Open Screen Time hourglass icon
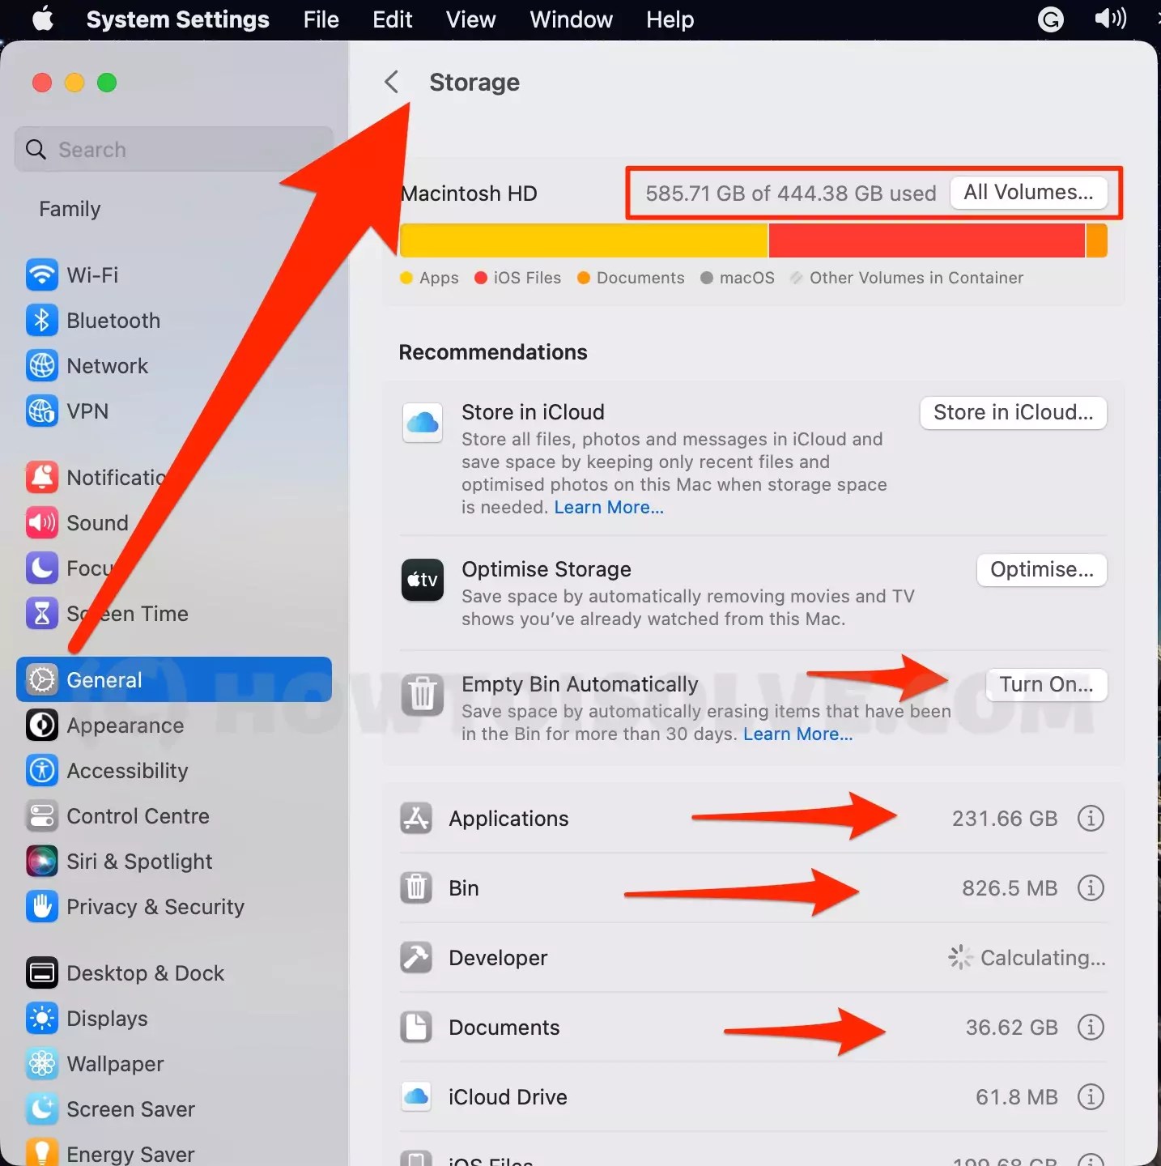1161x1166 pixels. tap(41, 614)
